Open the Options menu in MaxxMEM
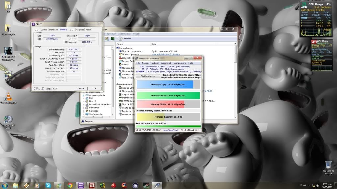 pos(145,63)
